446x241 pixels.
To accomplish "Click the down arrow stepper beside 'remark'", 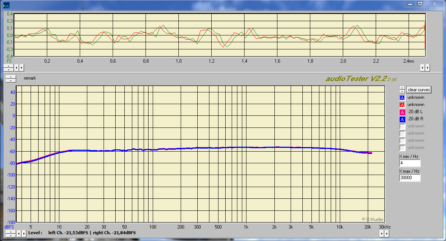I will [11, 80].
